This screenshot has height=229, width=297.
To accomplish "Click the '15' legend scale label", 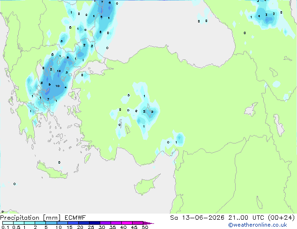I will (69, 227).
